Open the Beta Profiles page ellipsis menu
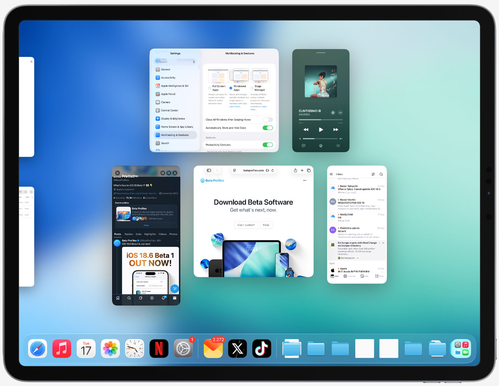The width and height of the screenshot is (499, 386). coord(305,180)
